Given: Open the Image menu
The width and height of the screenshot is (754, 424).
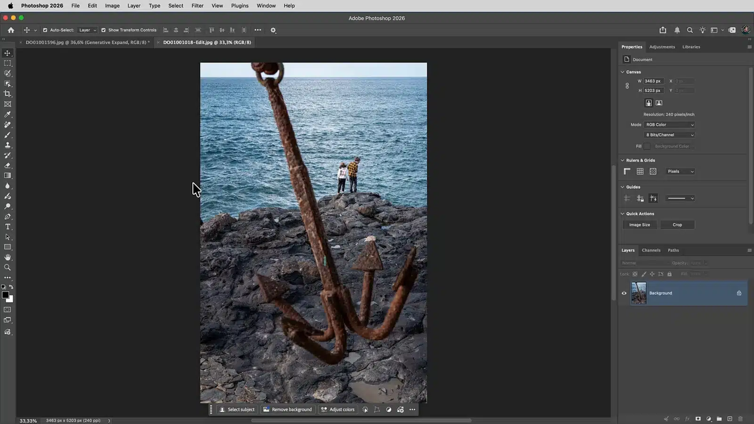Looking at the screenshot, I should [112, 6].
